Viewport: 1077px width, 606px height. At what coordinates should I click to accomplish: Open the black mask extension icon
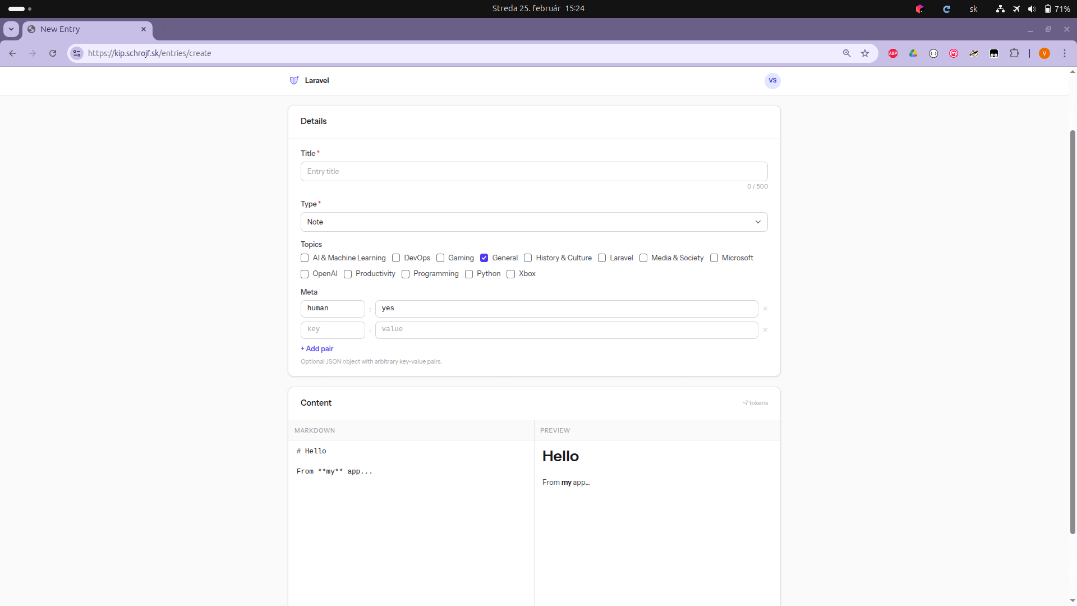994,53
